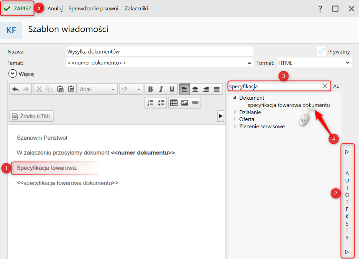359x259 pixels.
Task: Expand the Zlecenie serwisowe tree node
Action: point(235,126)
